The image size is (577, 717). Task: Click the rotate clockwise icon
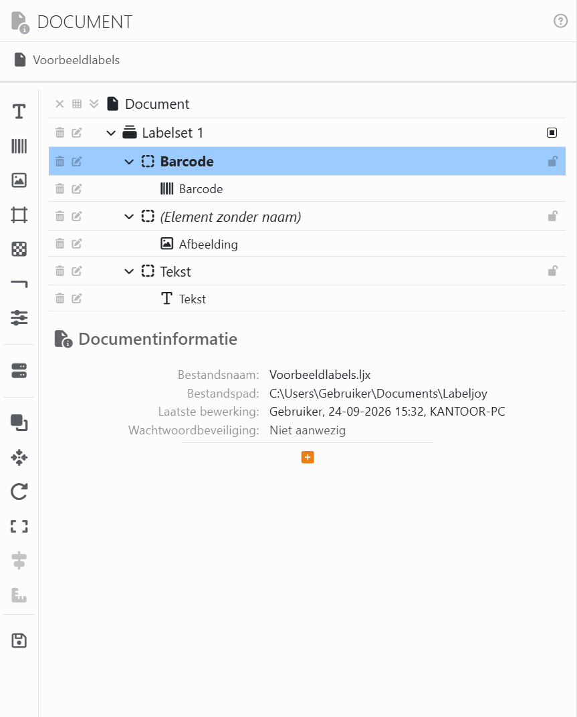point(19,492)
